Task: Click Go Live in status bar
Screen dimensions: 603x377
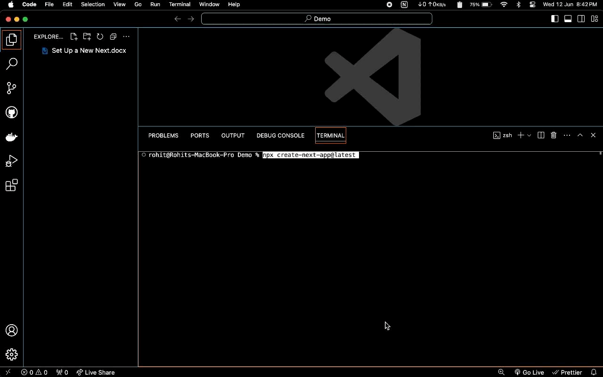Action: [x=529, y=372]
